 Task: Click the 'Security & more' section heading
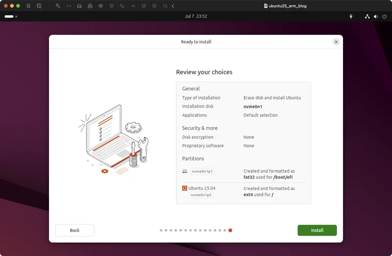[200, 128]
